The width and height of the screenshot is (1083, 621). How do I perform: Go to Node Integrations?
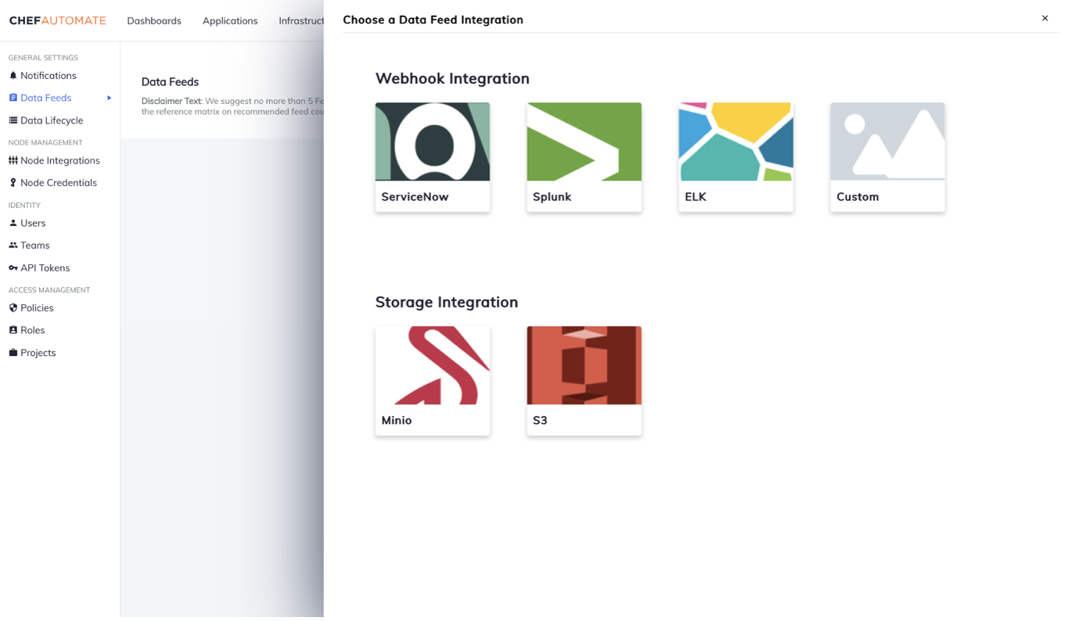pos(59,160)
